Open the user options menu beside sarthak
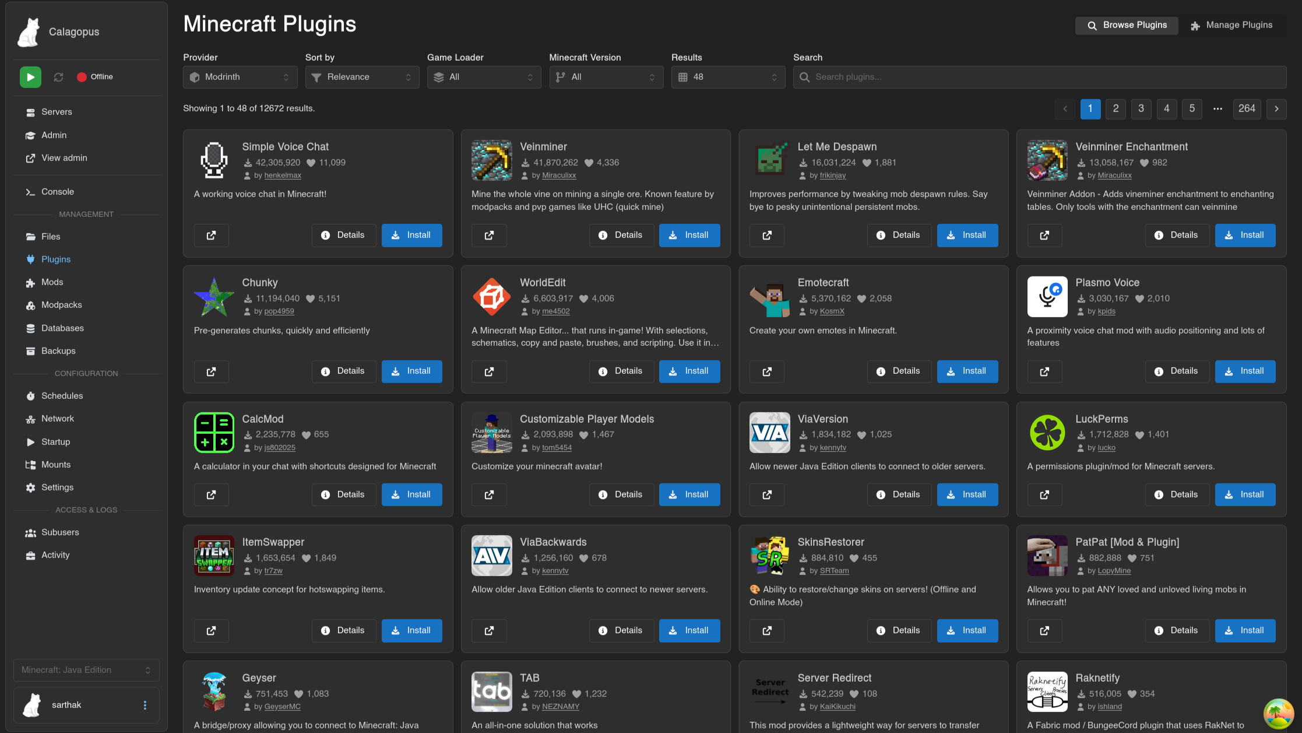Image resolution: width=1302 pixels, height=733 pixels. coord(145,705)
